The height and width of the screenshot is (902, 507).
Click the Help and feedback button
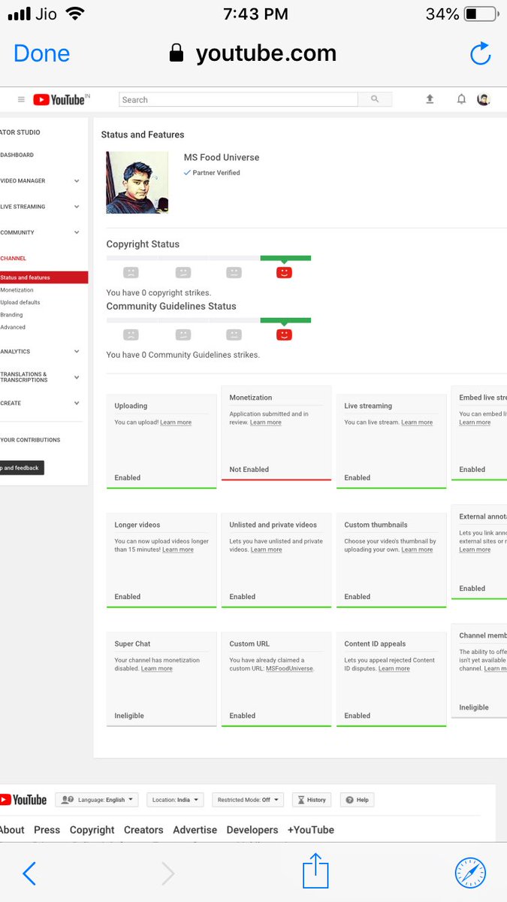(x=22, y=468)
